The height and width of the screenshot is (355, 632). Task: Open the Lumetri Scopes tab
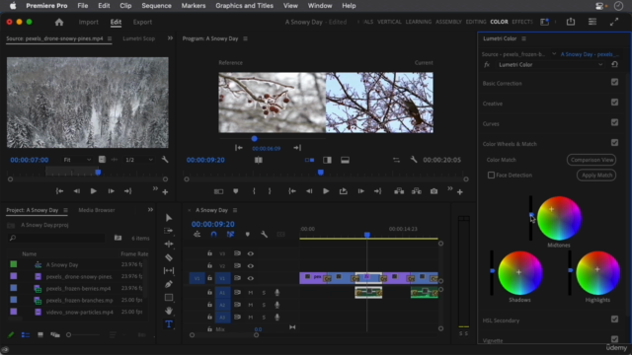pos(139,38)
